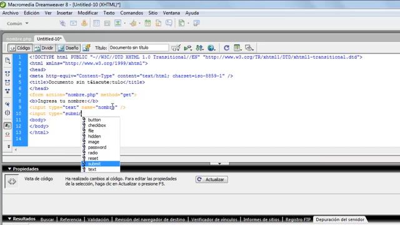This screenshot has height=225, width=400.
Task: Open the Archivo menu
Action: (x=11, y=13)
